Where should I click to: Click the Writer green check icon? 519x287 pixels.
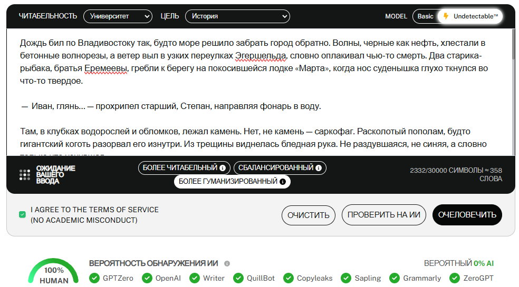(195, 278)
